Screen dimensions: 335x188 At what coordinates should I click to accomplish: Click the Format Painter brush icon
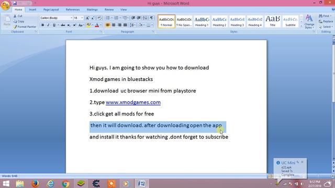click(x=15, y=27)
